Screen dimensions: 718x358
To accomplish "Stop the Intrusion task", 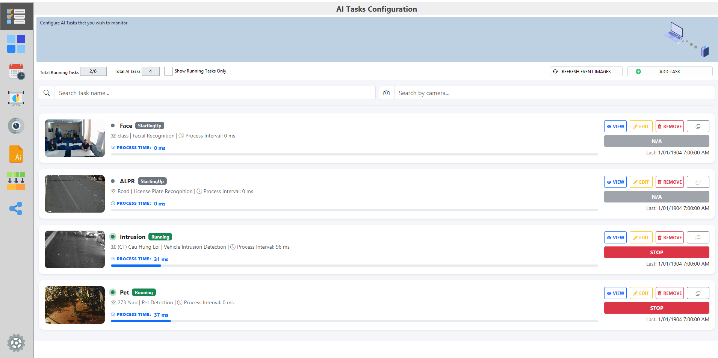I will [656, 252].
